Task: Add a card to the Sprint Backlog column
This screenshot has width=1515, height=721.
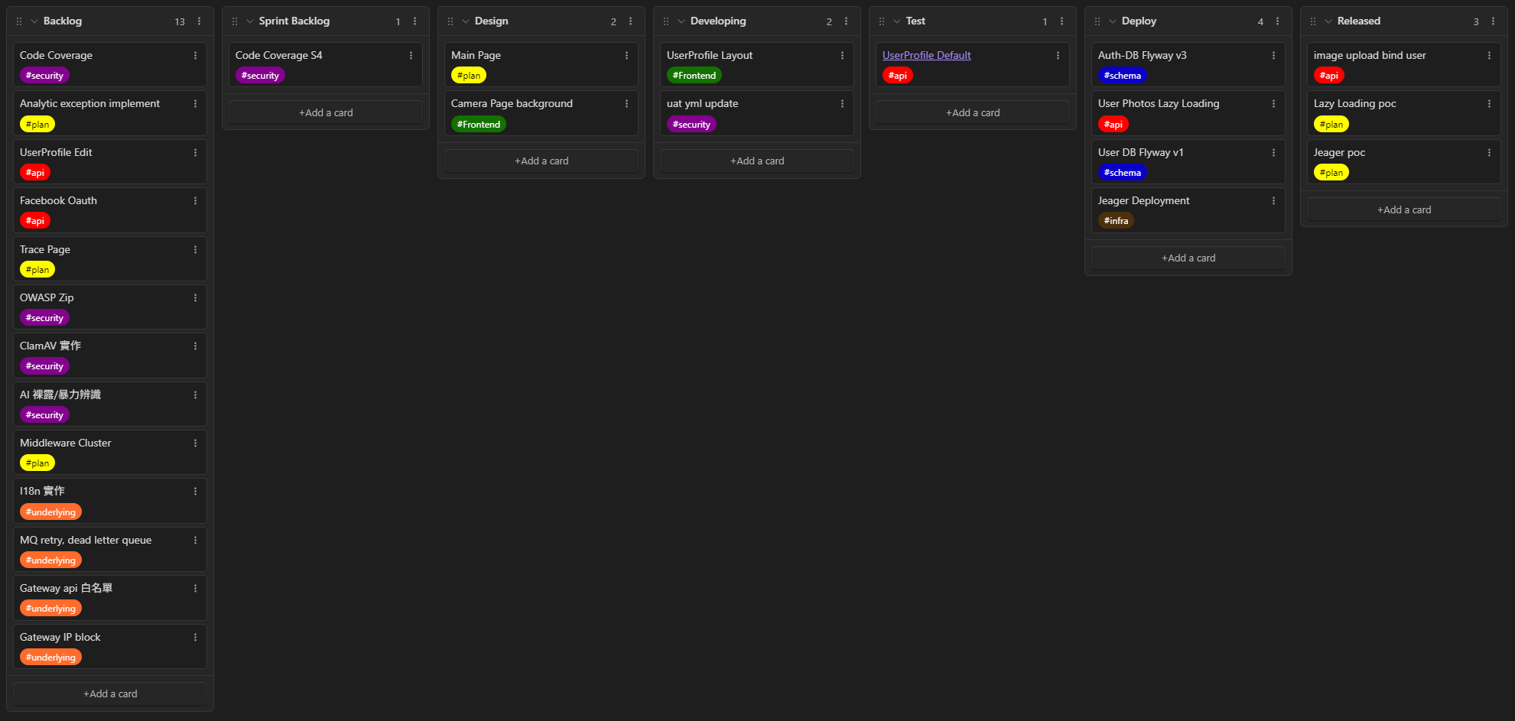Action: click(x=326, y=112)
